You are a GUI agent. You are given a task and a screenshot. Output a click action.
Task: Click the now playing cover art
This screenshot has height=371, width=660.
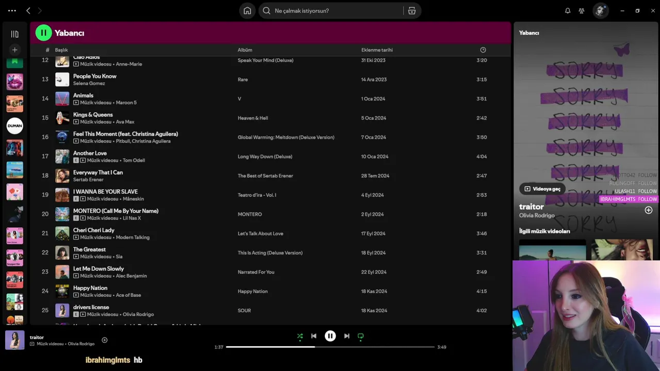click(x=15, y=340)
